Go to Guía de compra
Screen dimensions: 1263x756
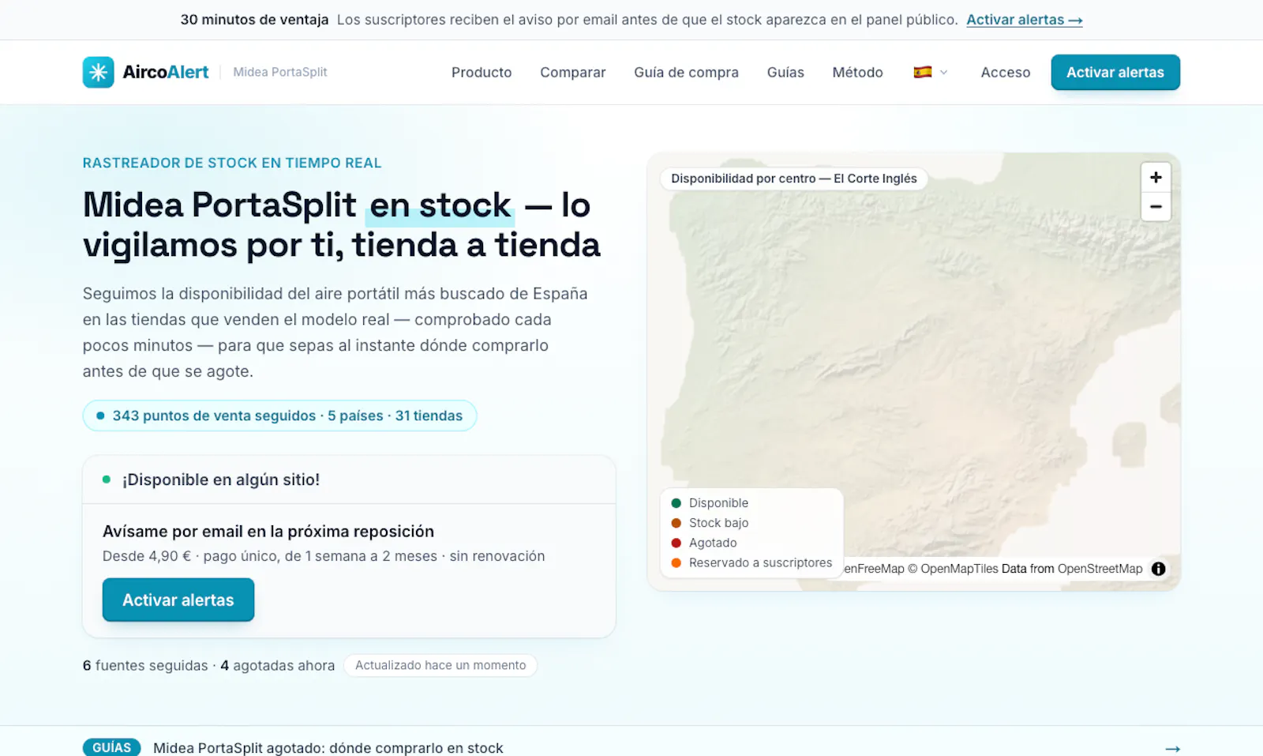tap(686, 72)
